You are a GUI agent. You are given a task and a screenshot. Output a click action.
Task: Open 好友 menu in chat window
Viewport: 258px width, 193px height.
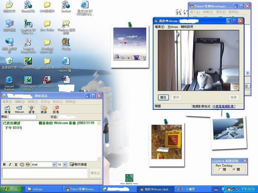45,102
